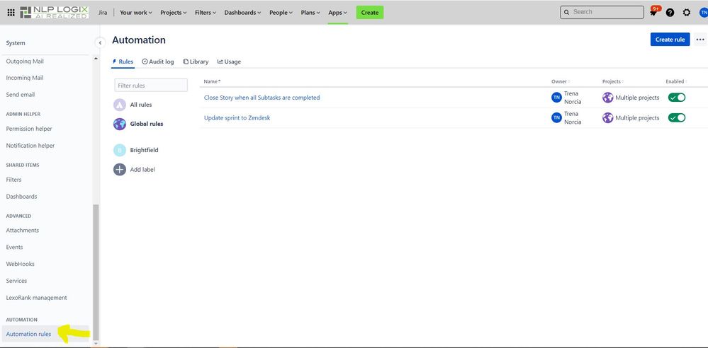This screenshot has height=348, width=708.
Task: Open the more actions ellipsis button
Action: pos(700,40)
